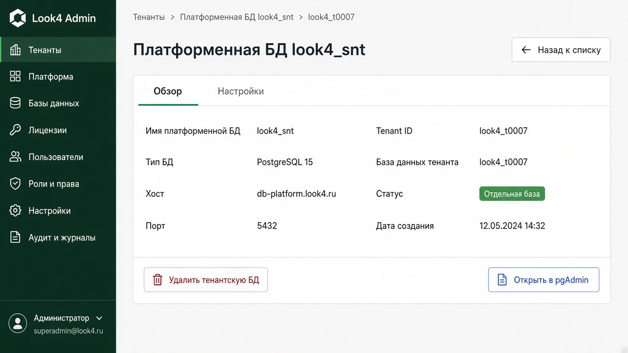Click the Роли и права shield icon
Image resolution: width=628 pixels, height=353 pixels.
[15, 184]
